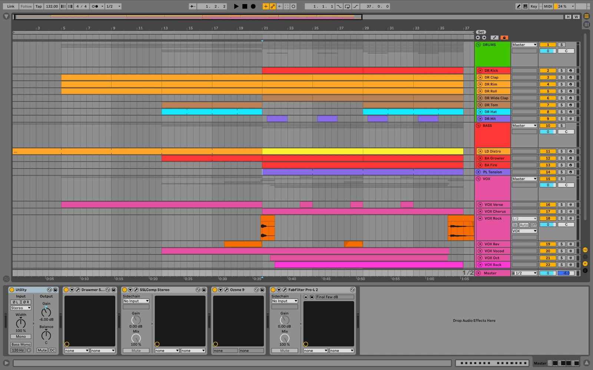Click the Drawmer device save preset icon
This screenshot has height=370, width=593.
click(114, 290)
